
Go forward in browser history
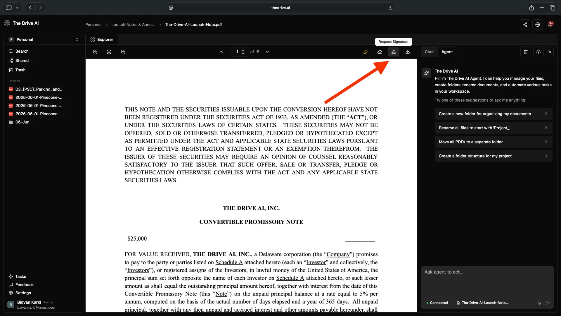pyautogui.click(x=41, y=8)
